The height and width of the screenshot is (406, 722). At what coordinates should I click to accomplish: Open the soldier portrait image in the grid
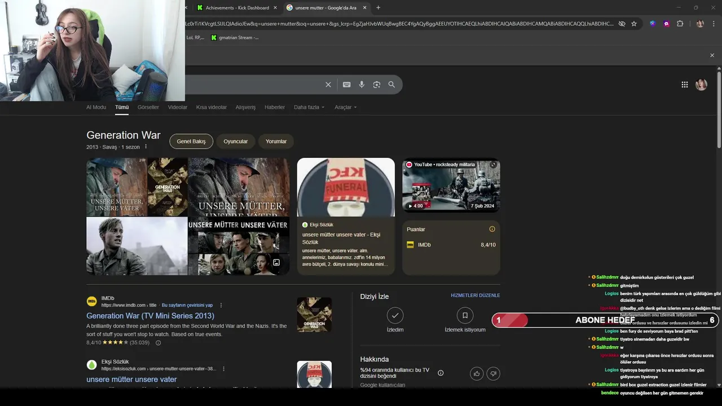(x=137, y=246)
